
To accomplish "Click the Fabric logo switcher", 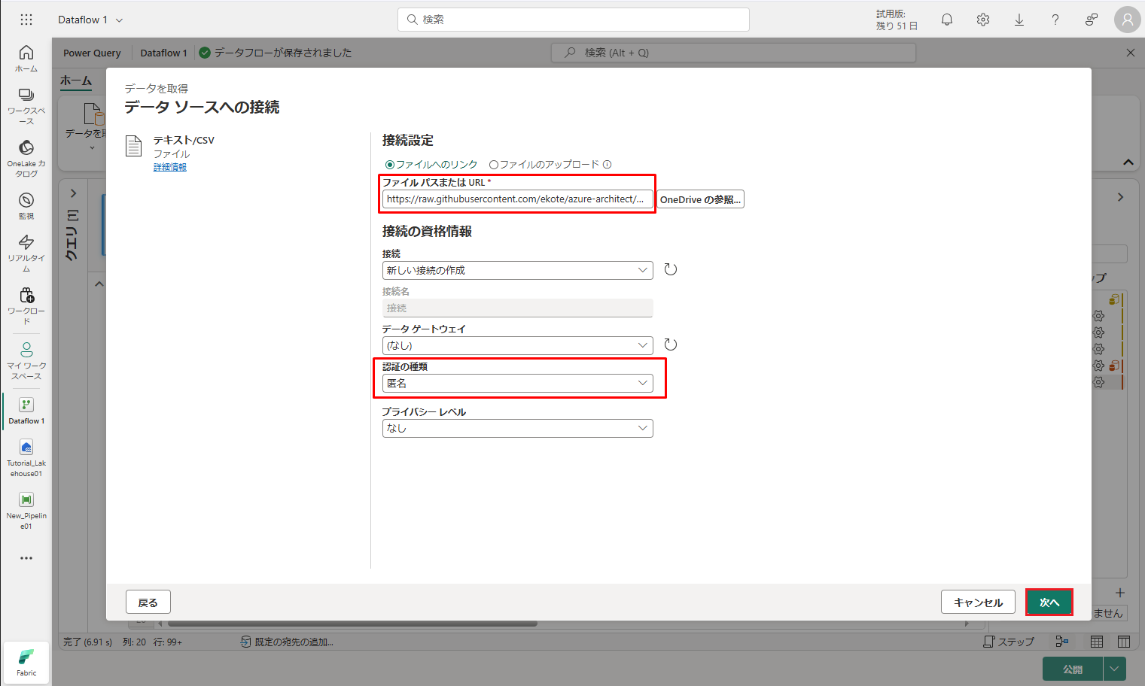I will click(26, 663).
